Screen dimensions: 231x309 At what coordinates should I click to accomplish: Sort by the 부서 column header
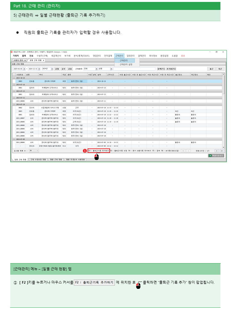[50, 75]
